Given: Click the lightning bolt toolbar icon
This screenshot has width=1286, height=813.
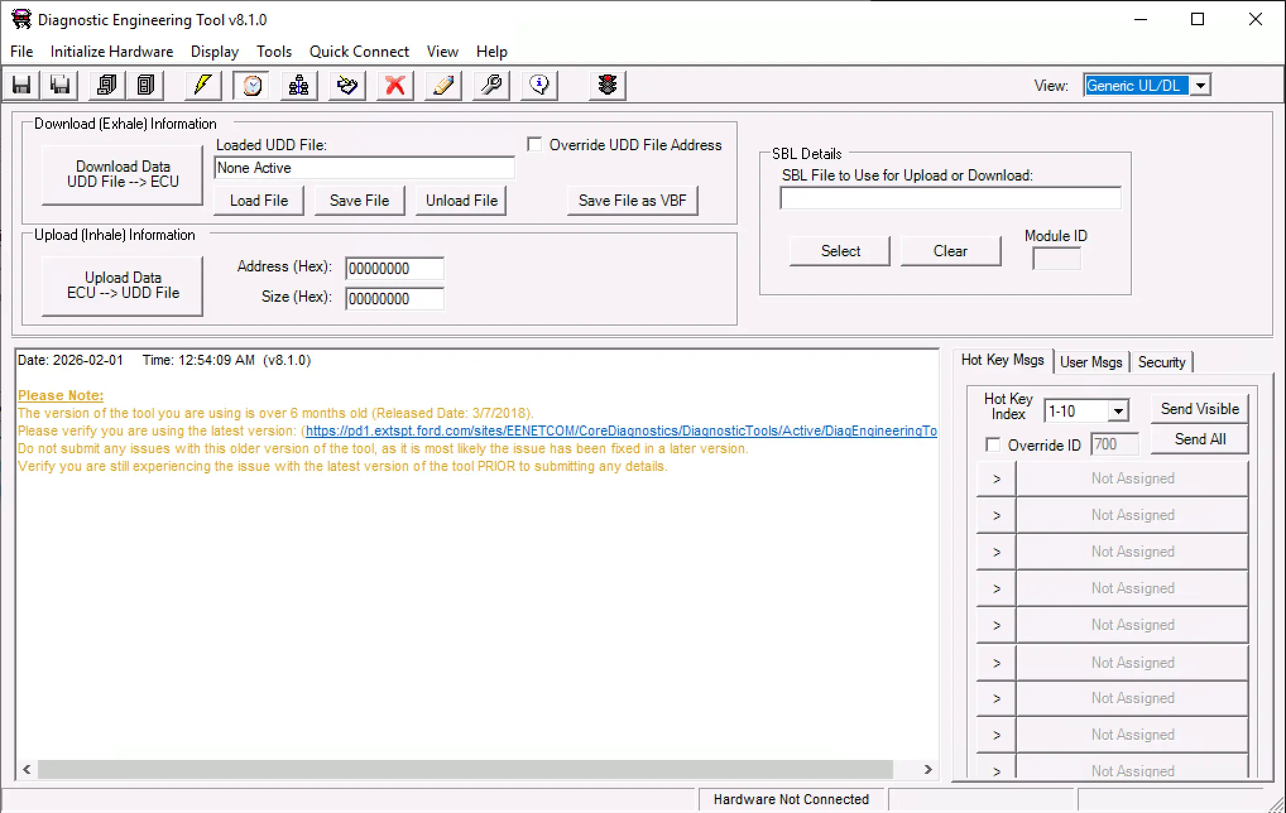Looking at the screenshot, I should (x=202, y=85).
